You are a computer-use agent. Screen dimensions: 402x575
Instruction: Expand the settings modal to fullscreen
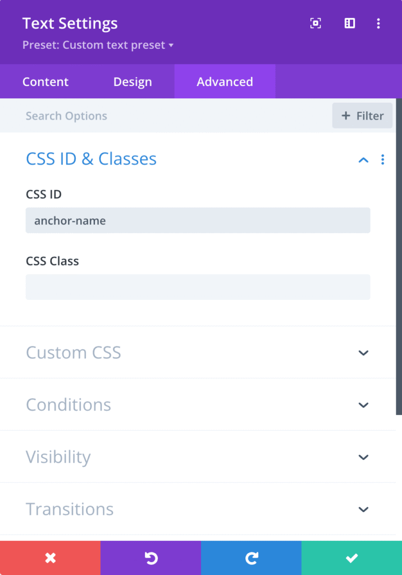(x=315, y=24)
